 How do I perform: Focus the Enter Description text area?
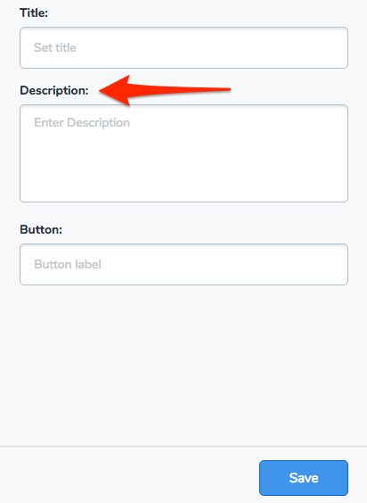click(183, 153)
